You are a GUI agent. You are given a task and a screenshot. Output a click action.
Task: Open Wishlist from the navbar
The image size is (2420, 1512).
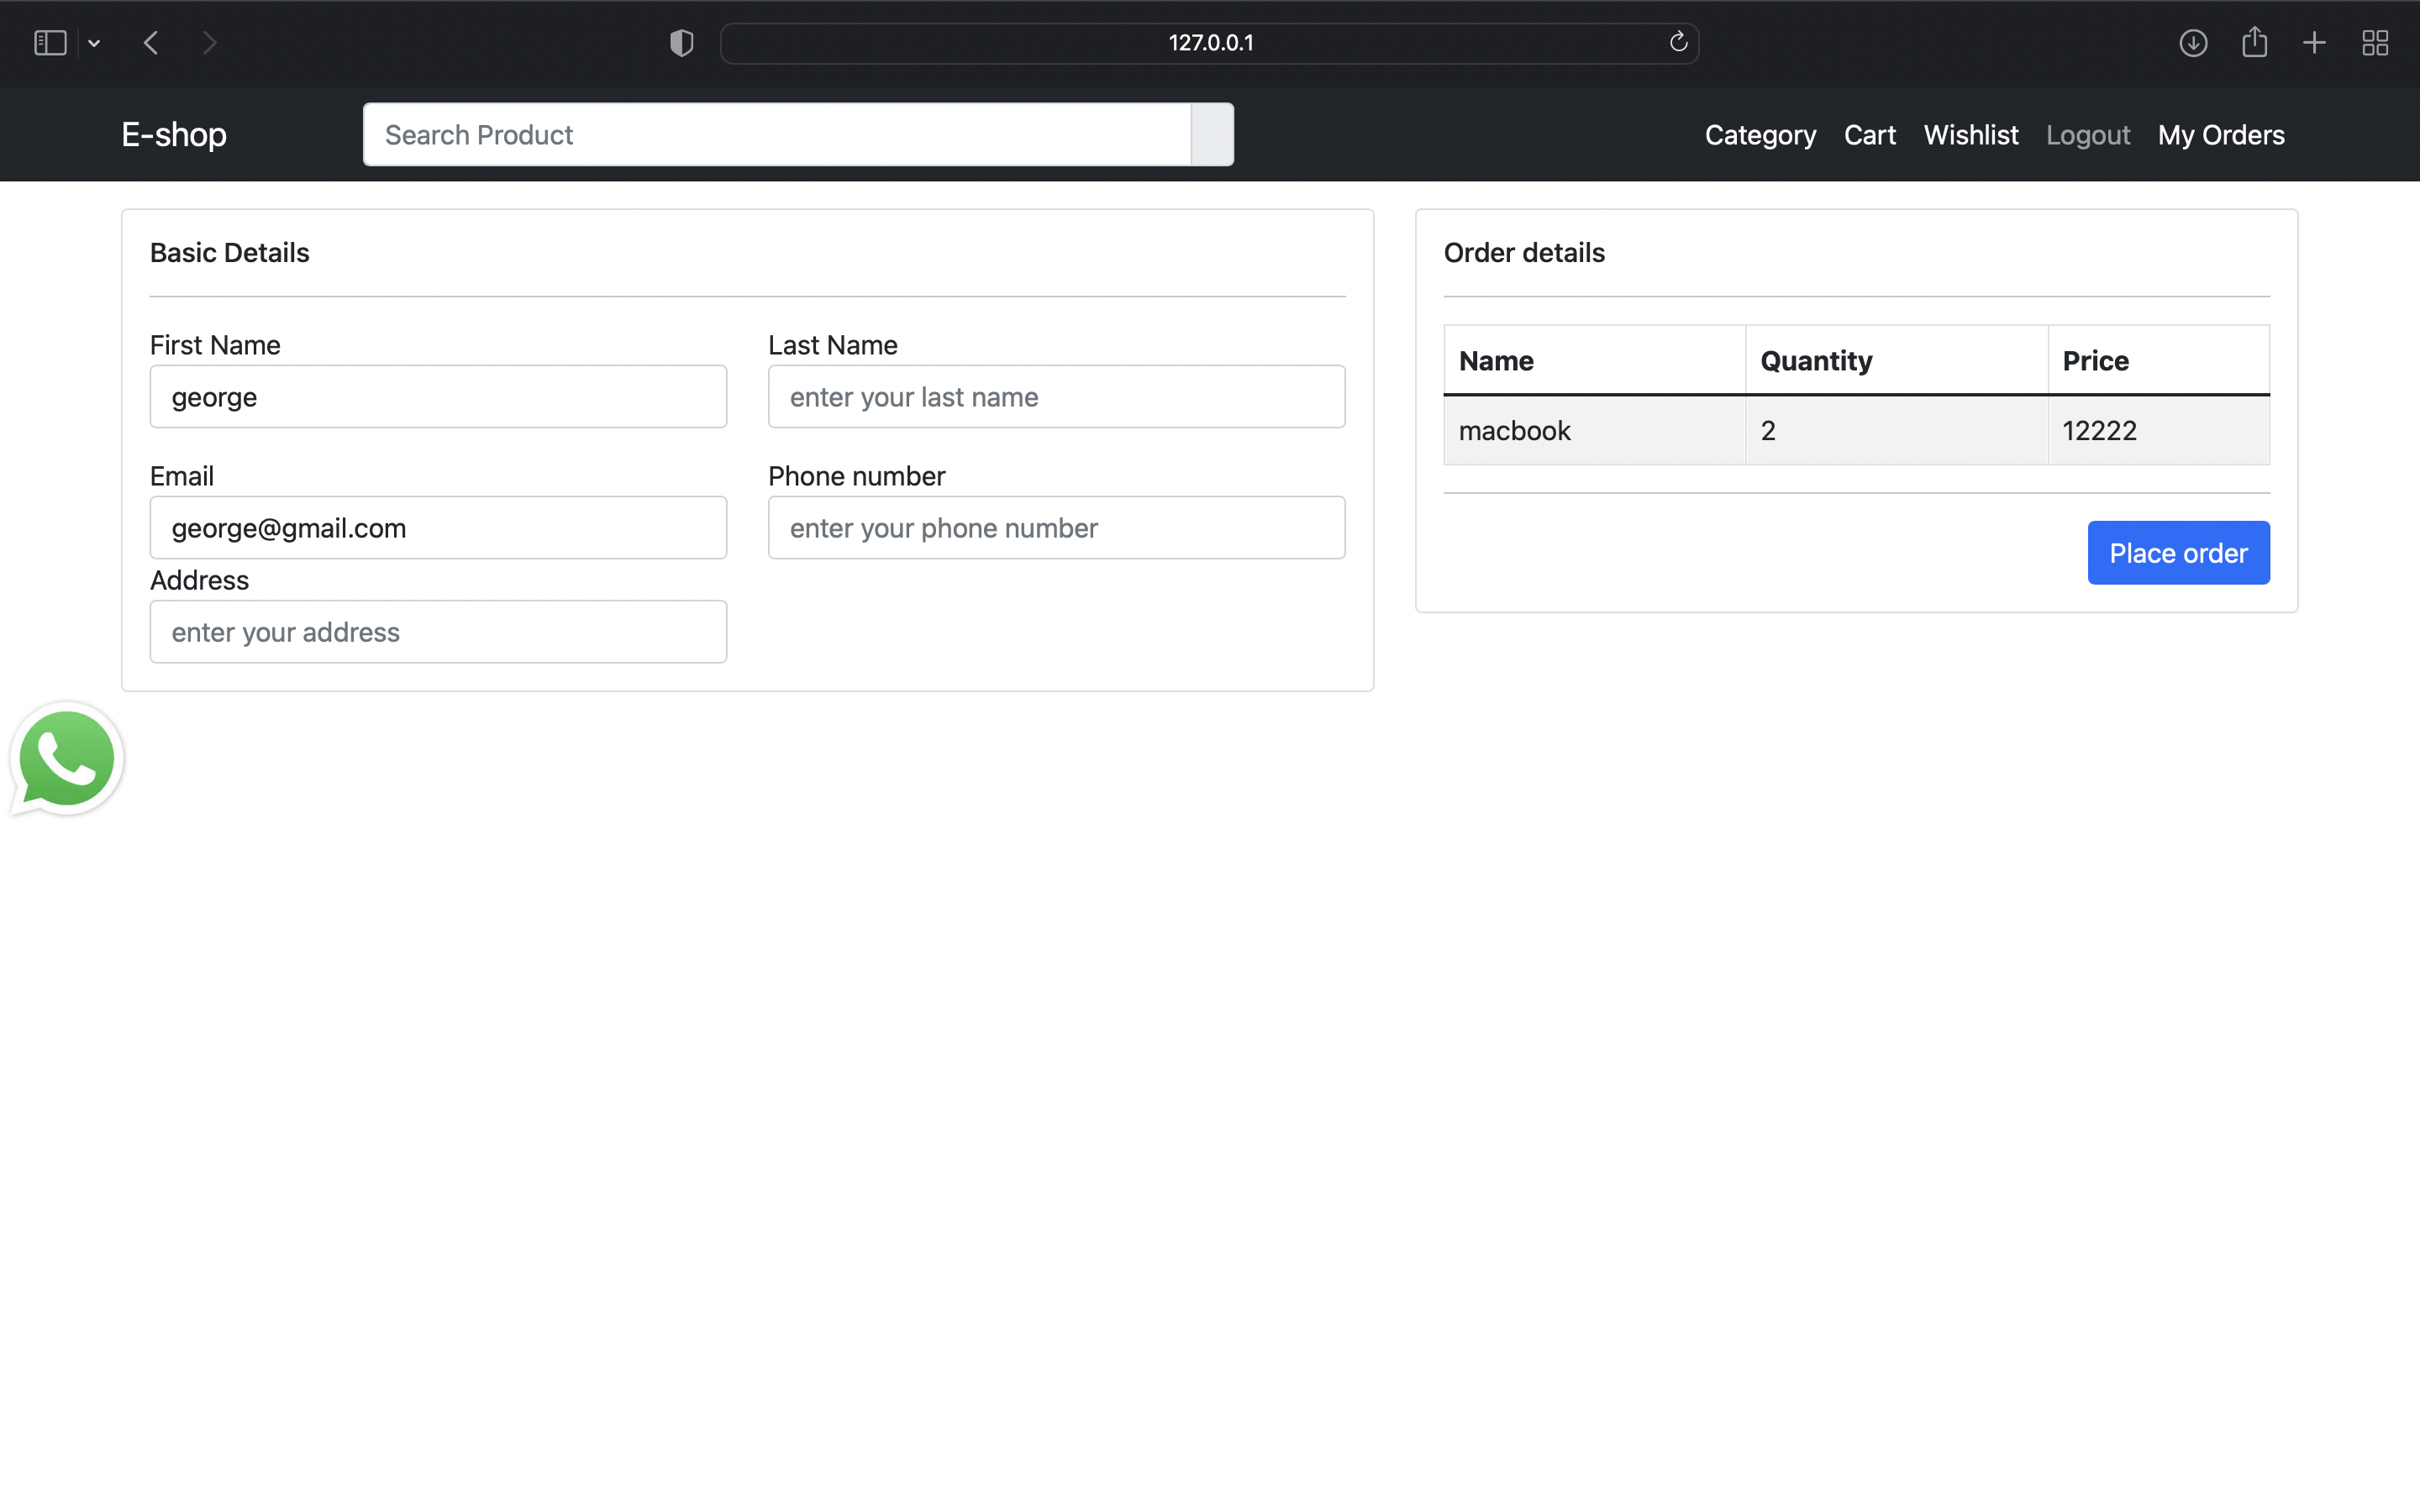click(1970, 135)
